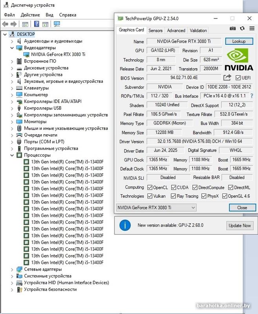The image size is (258, 314).
Task: Toggle the OpenCL checkbox
Action: [150, 188]
